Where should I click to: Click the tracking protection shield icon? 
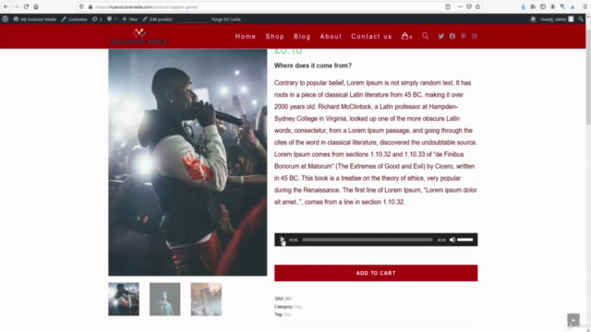click(x=81, y=6)
